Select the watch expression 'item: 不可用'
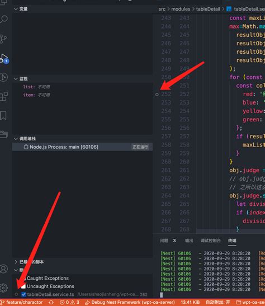Viewport: 265px width, 306px height. click(37, 95)
